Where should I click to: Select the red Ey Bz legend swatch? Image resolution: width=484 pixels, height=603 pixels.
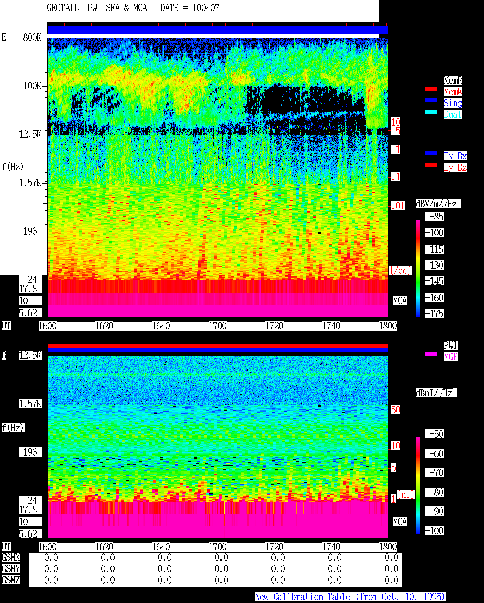[431, 165]
